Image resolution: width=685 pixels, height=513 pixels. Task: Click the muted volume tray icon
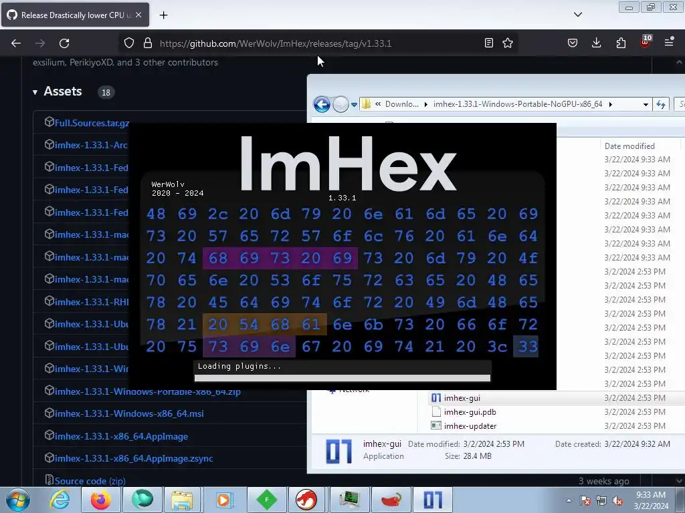617,500
